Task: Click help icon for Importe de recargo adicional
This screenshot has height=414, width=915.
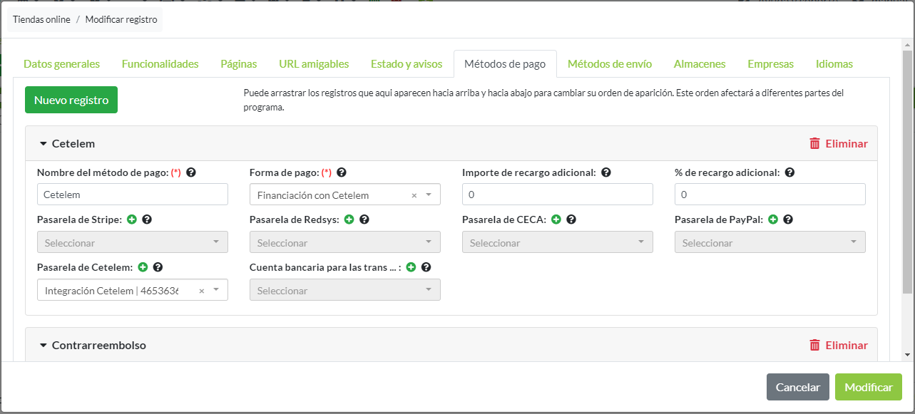Action: click(606, 172)
